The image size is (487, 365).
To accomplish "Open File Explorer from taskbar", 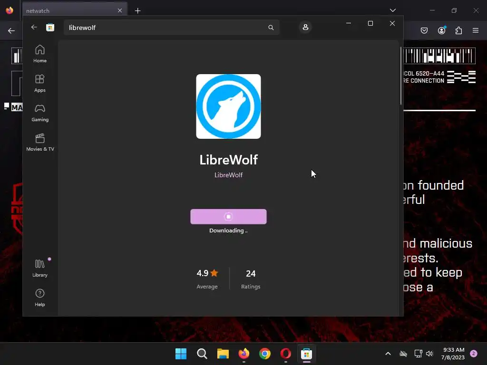I will coord(223,354).
